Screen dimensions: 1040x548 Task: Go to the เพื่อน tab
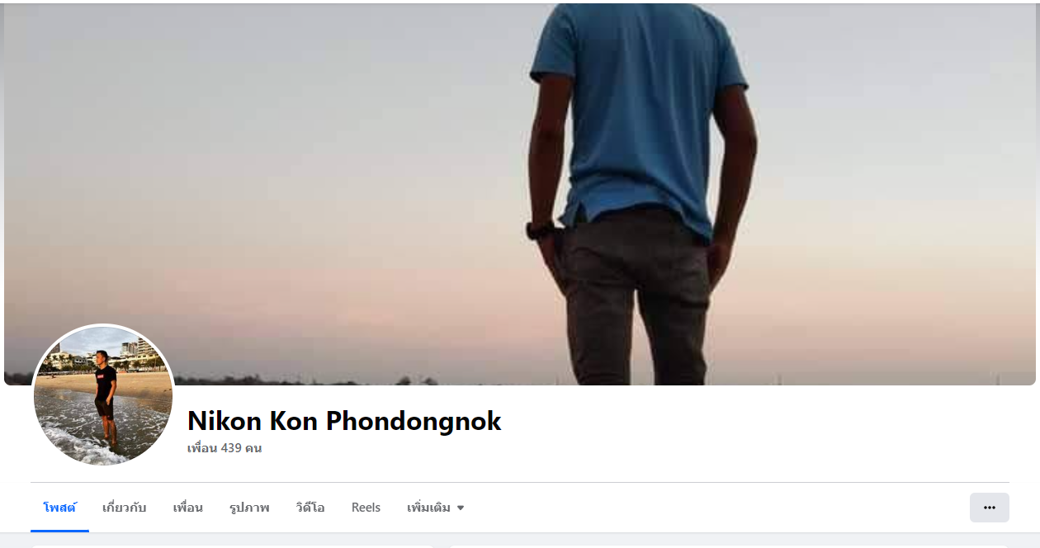(x=187, y=508)
